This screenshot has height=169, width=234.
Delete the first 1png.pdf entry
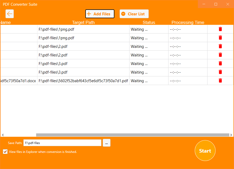pos(220,29)
